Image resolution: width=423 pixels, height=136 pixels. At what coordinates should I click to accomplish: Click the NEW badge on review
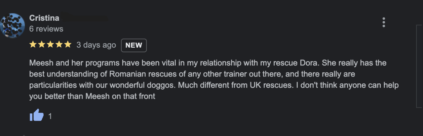(134, 45)
